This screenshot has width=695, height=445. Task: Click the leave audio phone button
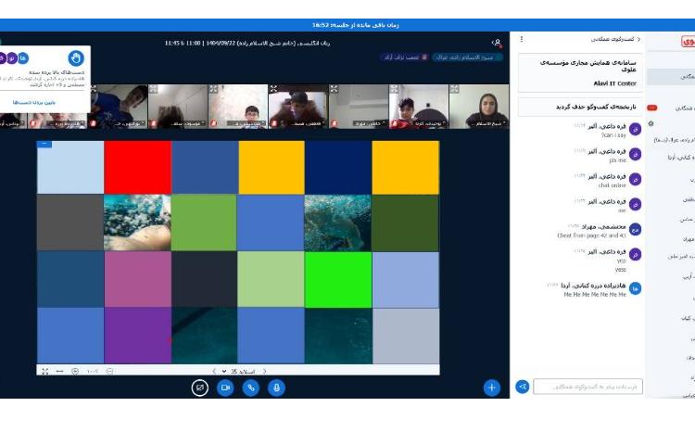pyautogui.click(x=250, y=388)
